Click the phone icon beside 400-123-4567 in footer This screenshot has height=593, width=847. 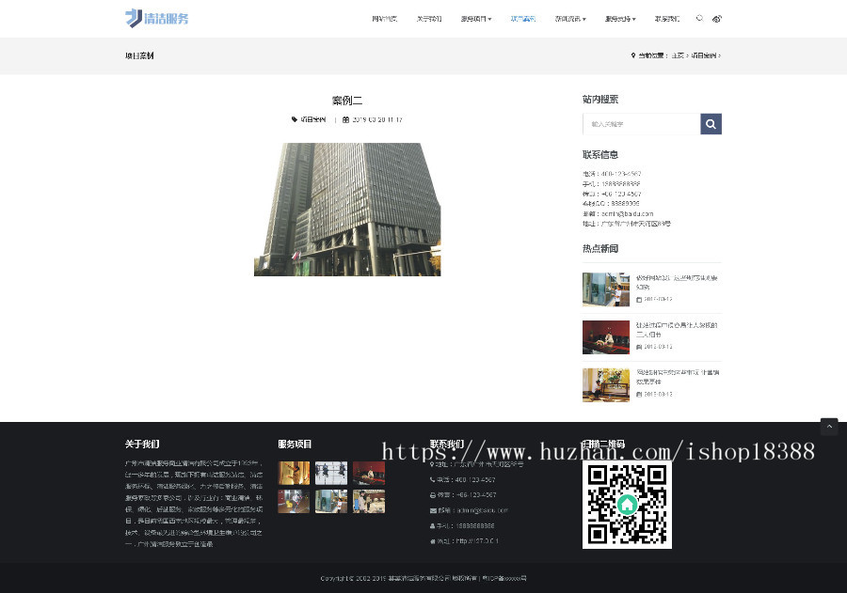pos(433,479)
